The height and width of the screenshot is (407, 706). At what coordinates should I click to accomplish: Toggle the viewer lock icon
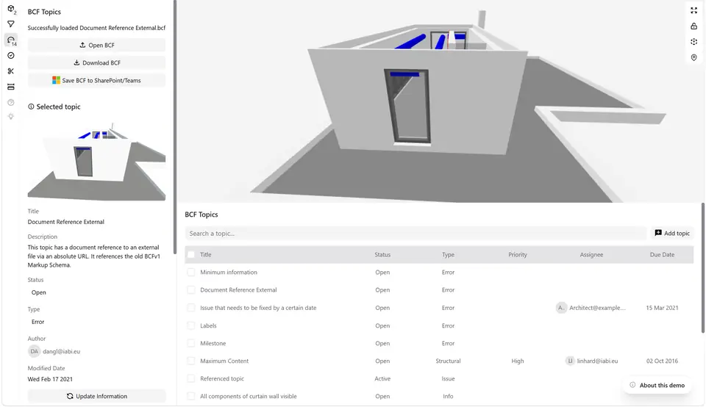pyautogui.click(x=693, y=26)
